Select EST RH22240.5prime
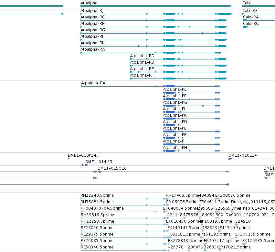 (x=97, y=195)
